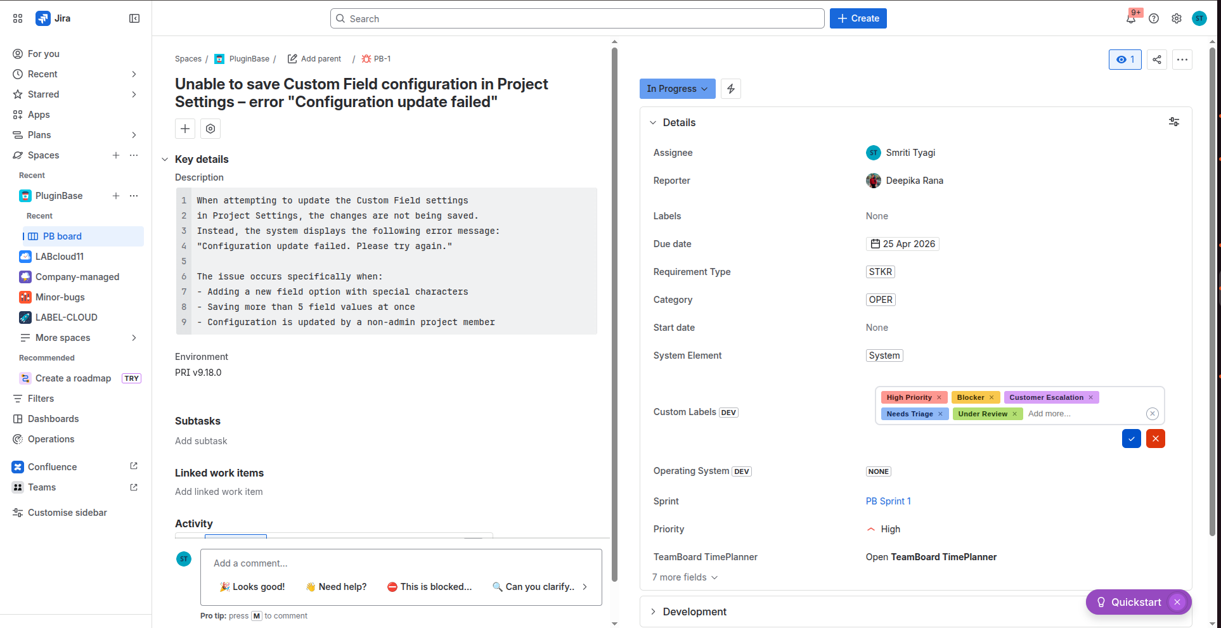
Task: Open Spaces more options ellipsis
Action: [x=134, y=155]
